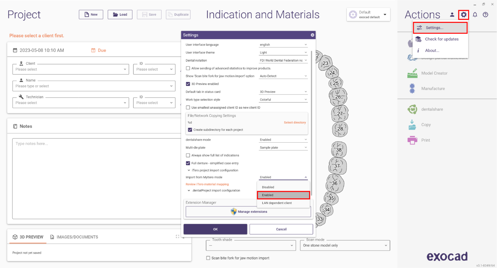The image size is (497, 268).
Task: Click into the Notes text area
Action: pyautogui.click(x=97, y=179)
